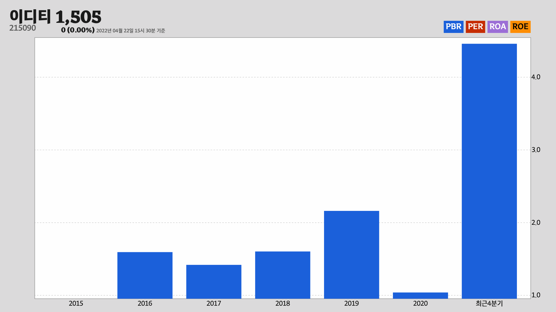Click the timestamp 2022년 04월 22일 15시 30분 기준
Screen dimensions: 556x312
131,31
